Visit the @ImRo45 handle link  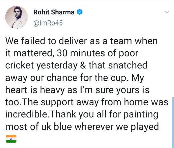(x=48, y=23)
